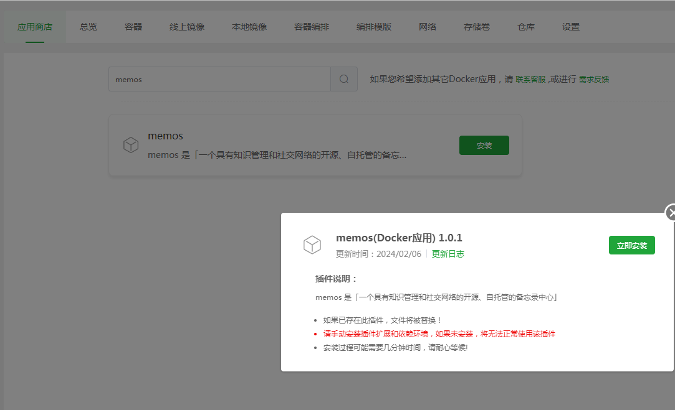Click the 更新时间：2024/02/06 text
The width and height of the screenshot is (675, 410).
click(378, 254)
